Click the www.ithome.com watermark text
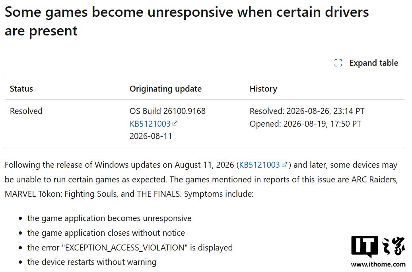The height and width of the screenshot is (272, 412). 378,264
